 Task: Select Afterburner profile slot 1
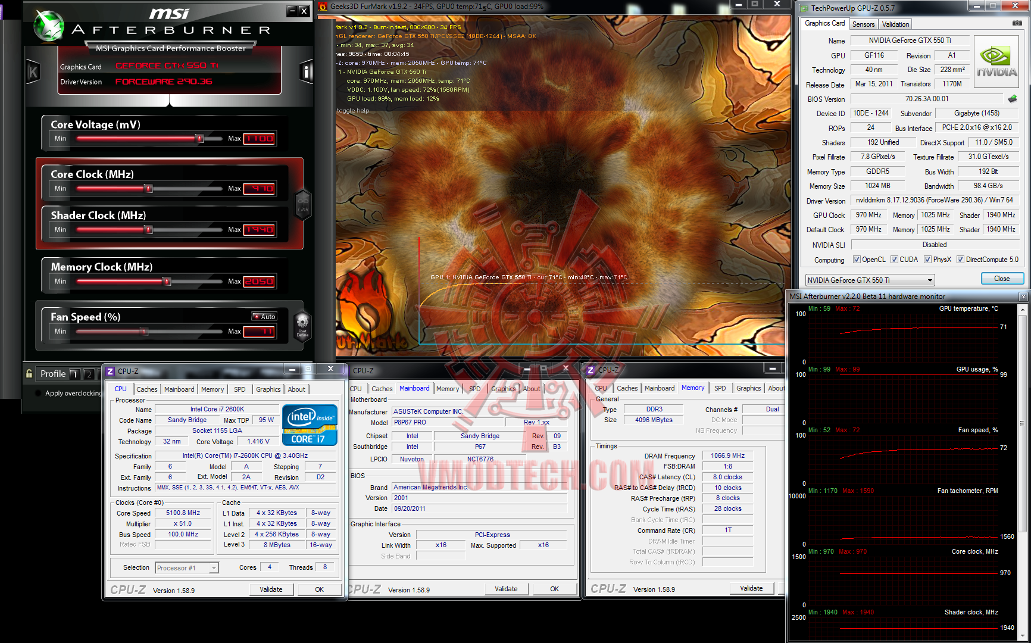coord(75,374)
